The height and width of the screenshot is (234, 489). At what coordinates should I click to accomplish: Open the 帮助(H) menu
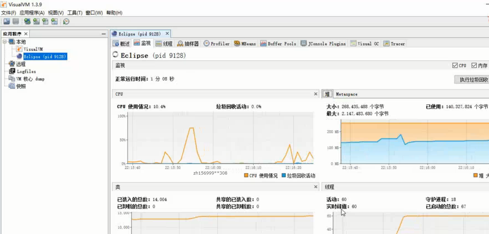(114, 13)
